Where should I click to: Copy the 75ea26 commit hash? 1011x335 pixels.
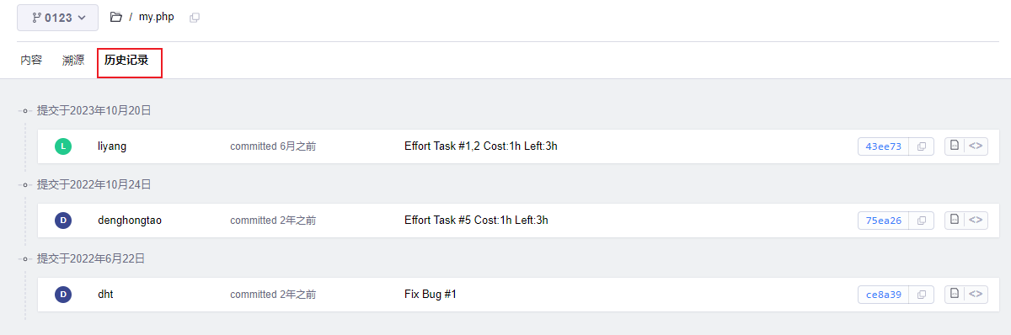coord(922,221)
